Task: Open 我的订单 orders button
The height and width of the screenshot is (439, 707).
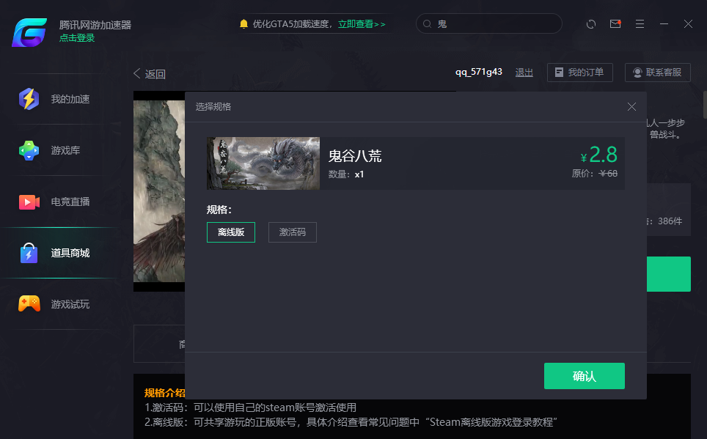Action: [580, 73]
